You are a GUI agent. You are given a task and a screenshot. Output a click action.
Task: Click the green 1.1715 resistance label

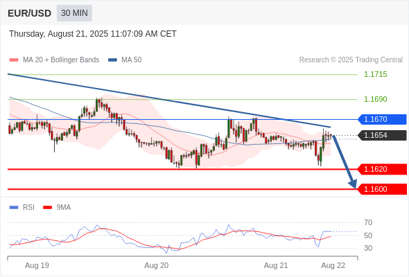375,75
